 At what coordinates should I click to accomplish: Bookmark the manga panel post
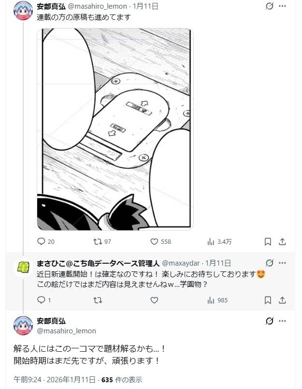[268, 241]
